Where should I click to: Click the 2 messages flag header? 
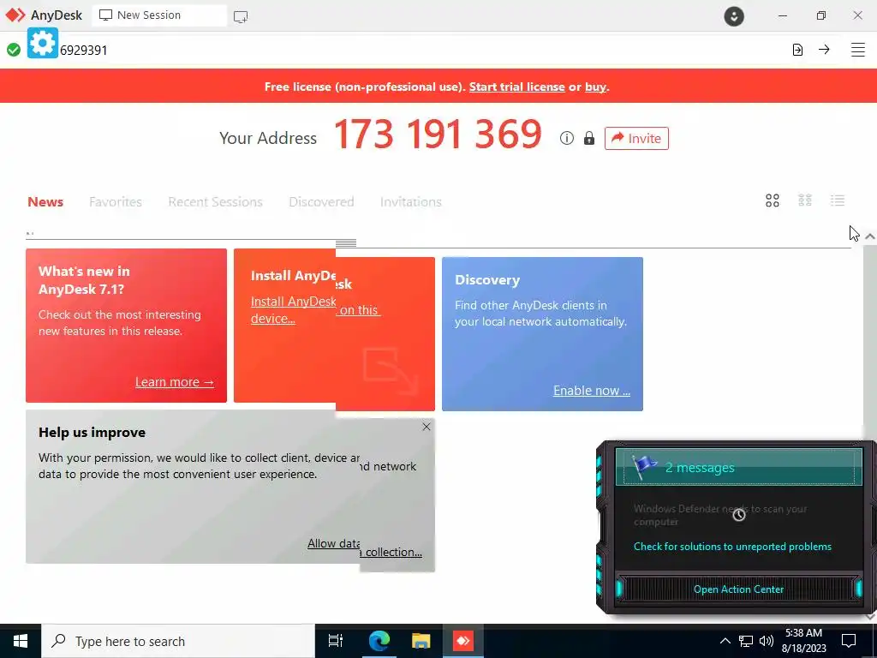click(738, 467)
